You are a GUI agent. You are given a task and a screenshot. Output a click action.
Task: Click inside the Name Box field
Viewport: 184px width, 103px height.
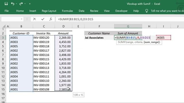[11, 19]
